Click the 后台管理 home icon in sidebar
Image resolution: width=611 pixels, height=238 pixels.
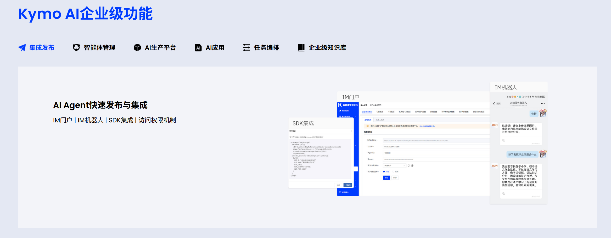pyautogui.click(x=340, y=111)
